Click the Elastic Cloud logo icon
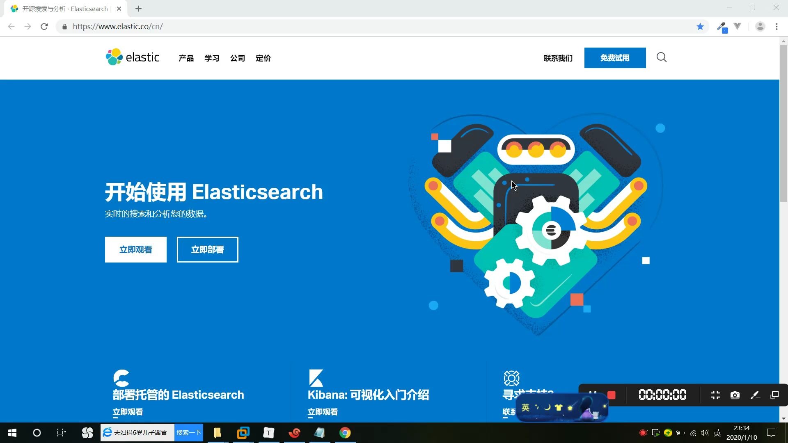This screenshot has height=443, width=788. [x=121, y=378]
